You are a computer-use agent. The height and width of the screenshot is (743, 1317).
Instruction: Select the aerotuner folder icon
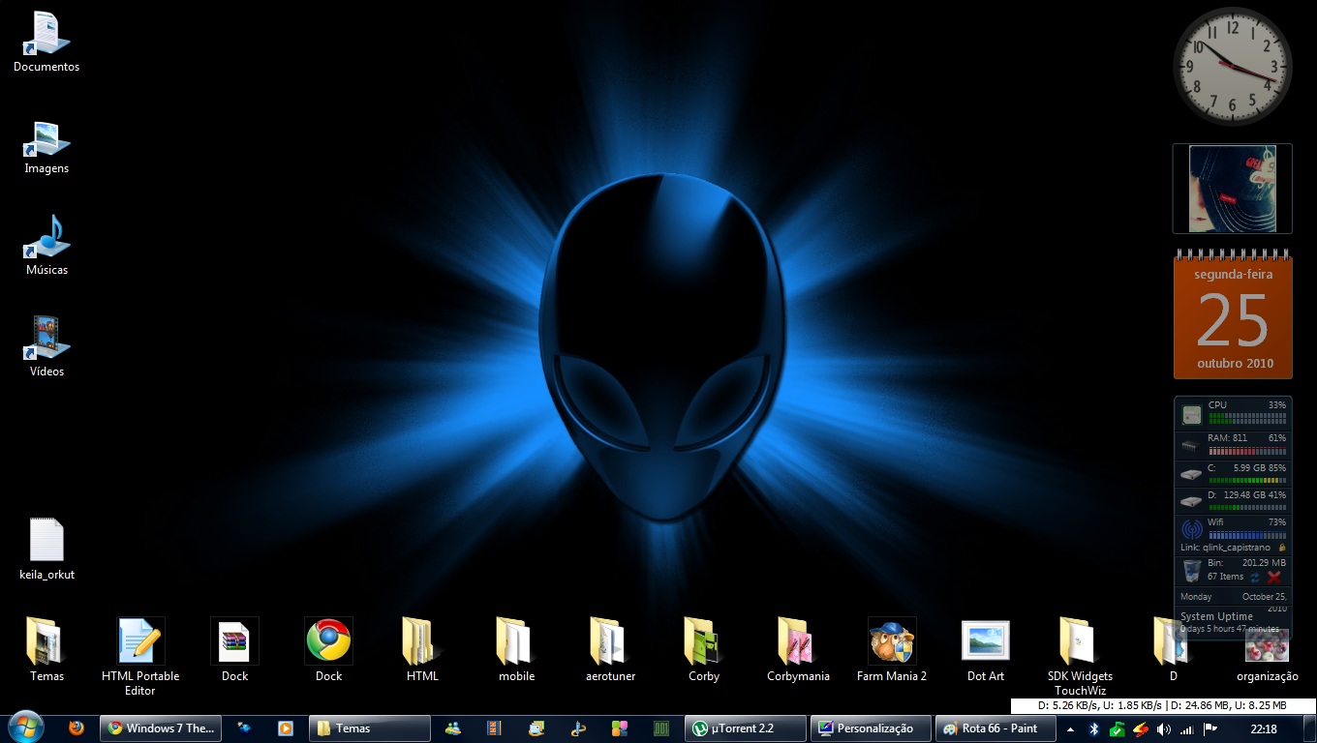point(610,640)
